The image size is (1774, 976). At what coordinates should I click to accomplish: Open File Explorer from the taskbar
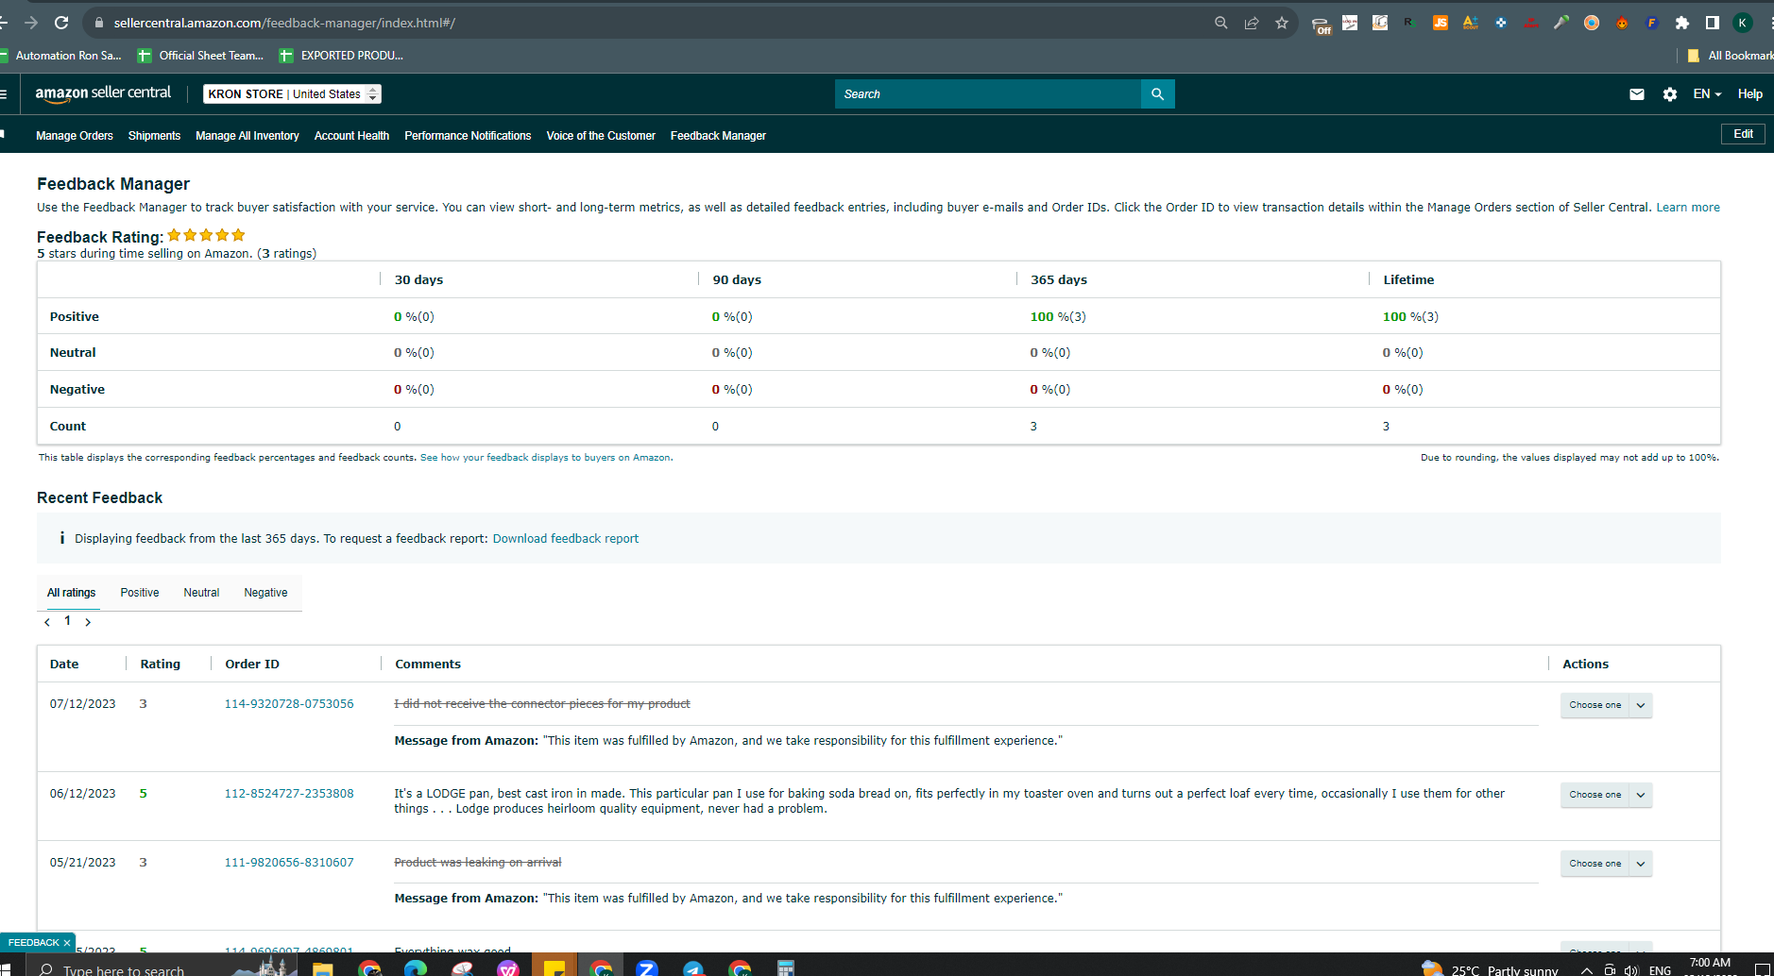(x=322, y=968)
